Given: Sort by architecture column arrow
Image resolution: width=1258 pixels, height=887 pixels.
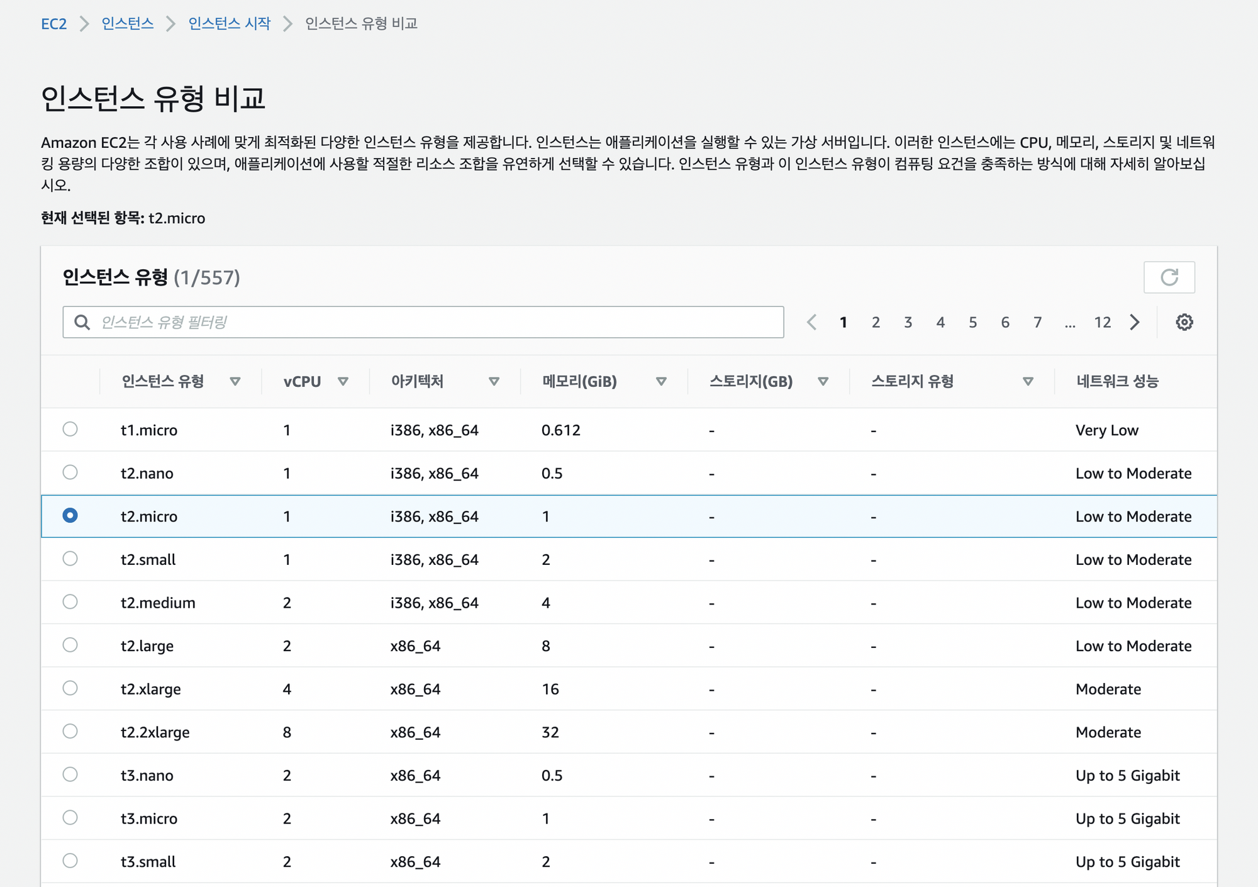Looking at the screenshot, I should pos(494,381).
